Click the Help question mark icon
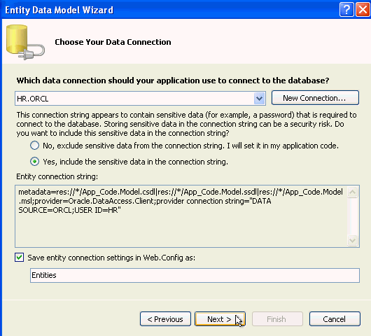 (346, 10)
